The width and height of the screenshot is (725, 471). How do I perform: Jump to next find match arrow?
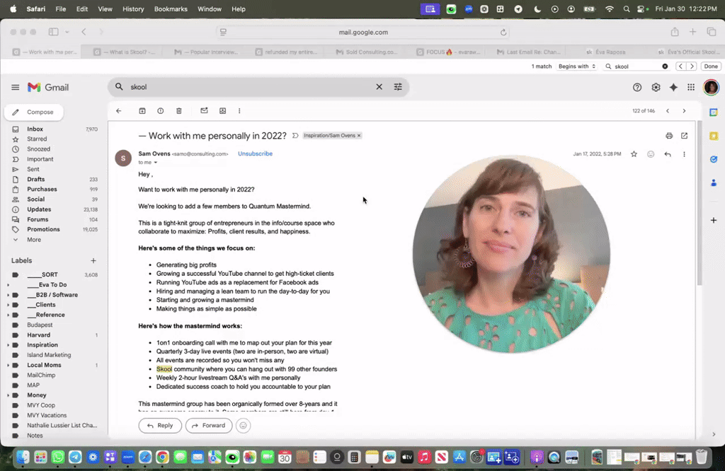(692, 66)
